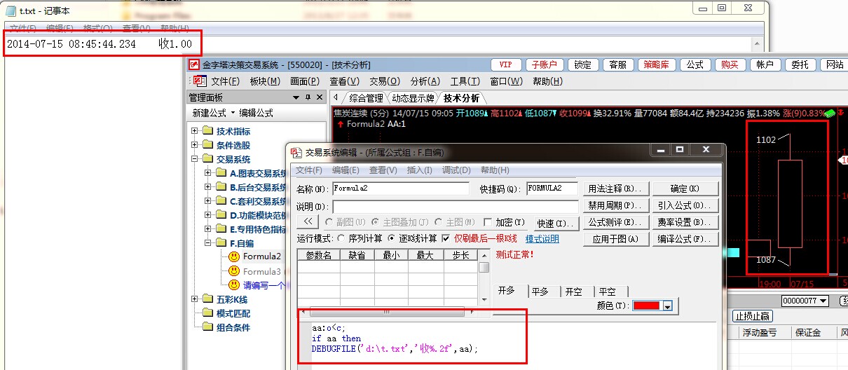Screen dimensions: 848x370
Task: Enable the 加密 checkbox
Action: 487,222
